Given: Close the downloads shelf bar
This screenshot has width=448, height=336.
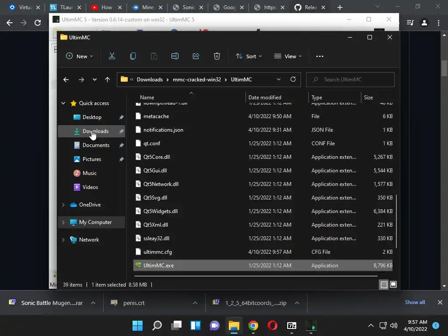Looking at the screenshot, I should [x=440, y=302].
